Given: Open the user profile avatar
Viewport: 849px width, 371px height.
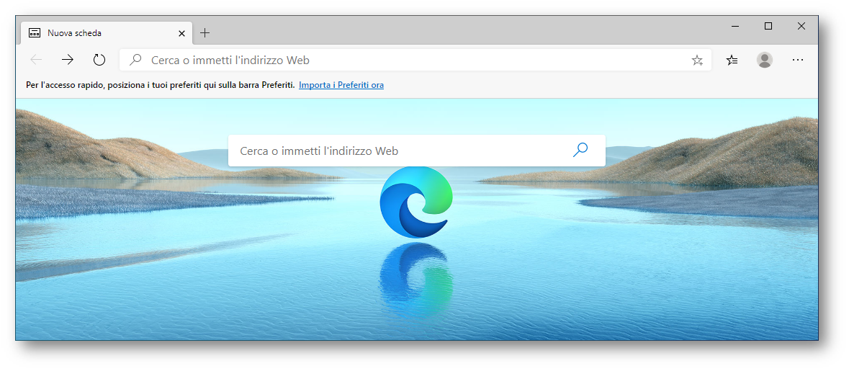Looking at the screenshot, I should [765, 60].
